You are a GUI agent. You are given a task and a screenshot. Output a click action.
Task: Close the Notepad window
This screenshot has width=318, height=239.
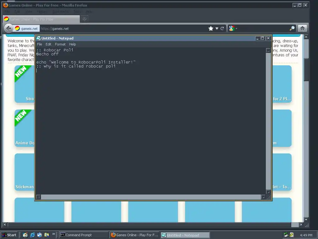268,38
